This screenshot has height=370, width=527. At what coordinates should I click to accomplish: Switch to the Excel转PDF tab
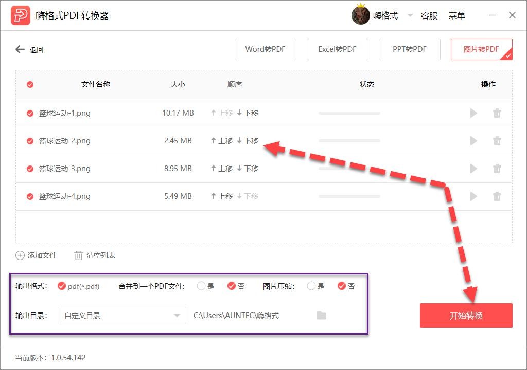click(x=338, y=49)
